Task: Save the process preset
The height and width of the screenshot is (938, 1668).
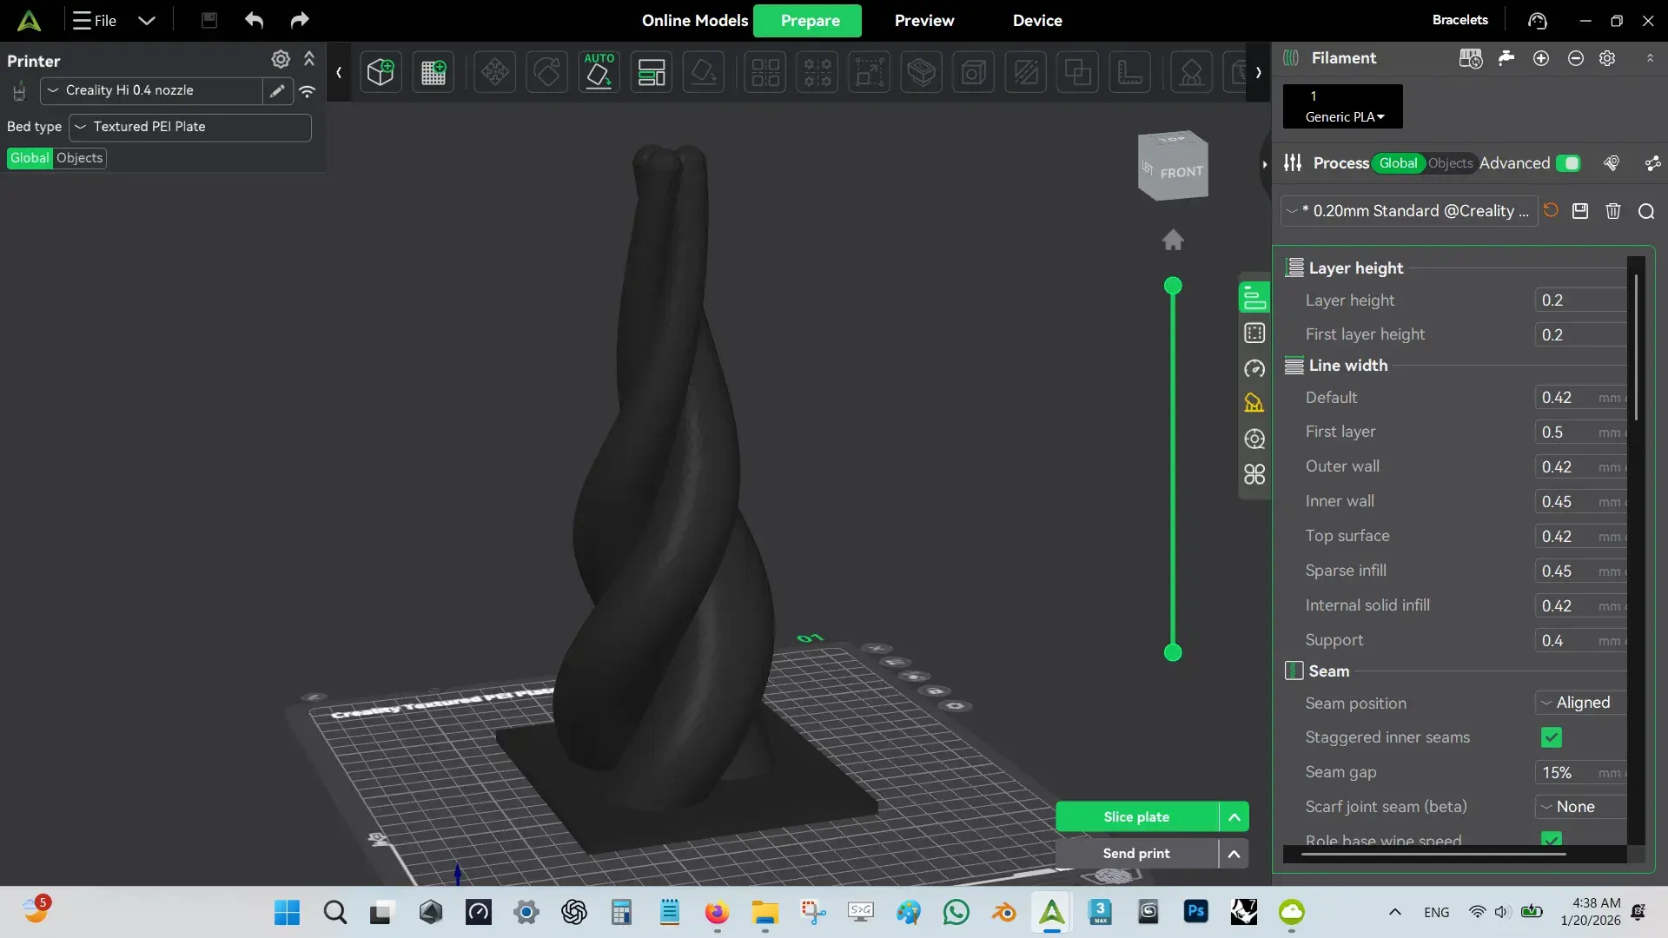Action: [1580, 211]
